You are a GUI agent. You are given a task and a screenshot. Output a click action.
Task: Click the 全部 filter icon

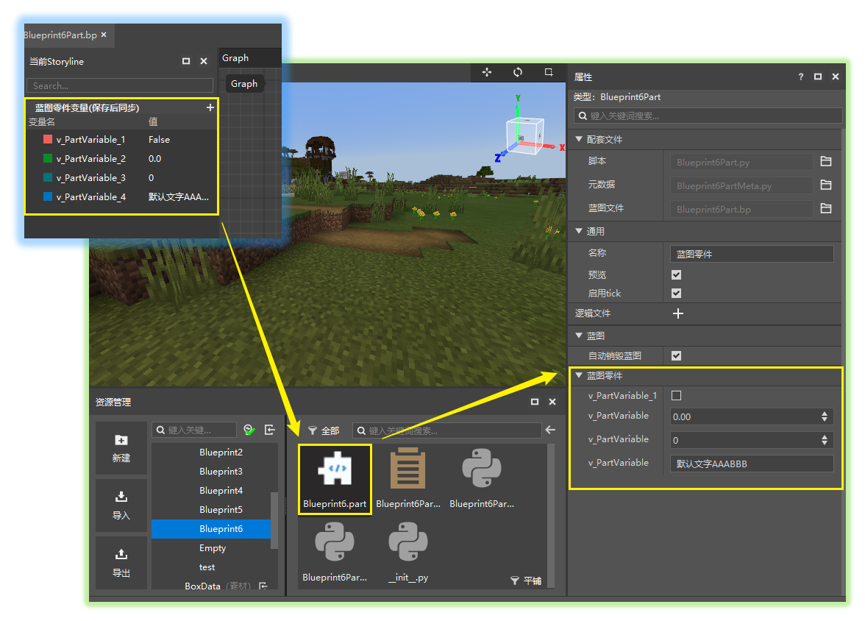coord(313,430)
